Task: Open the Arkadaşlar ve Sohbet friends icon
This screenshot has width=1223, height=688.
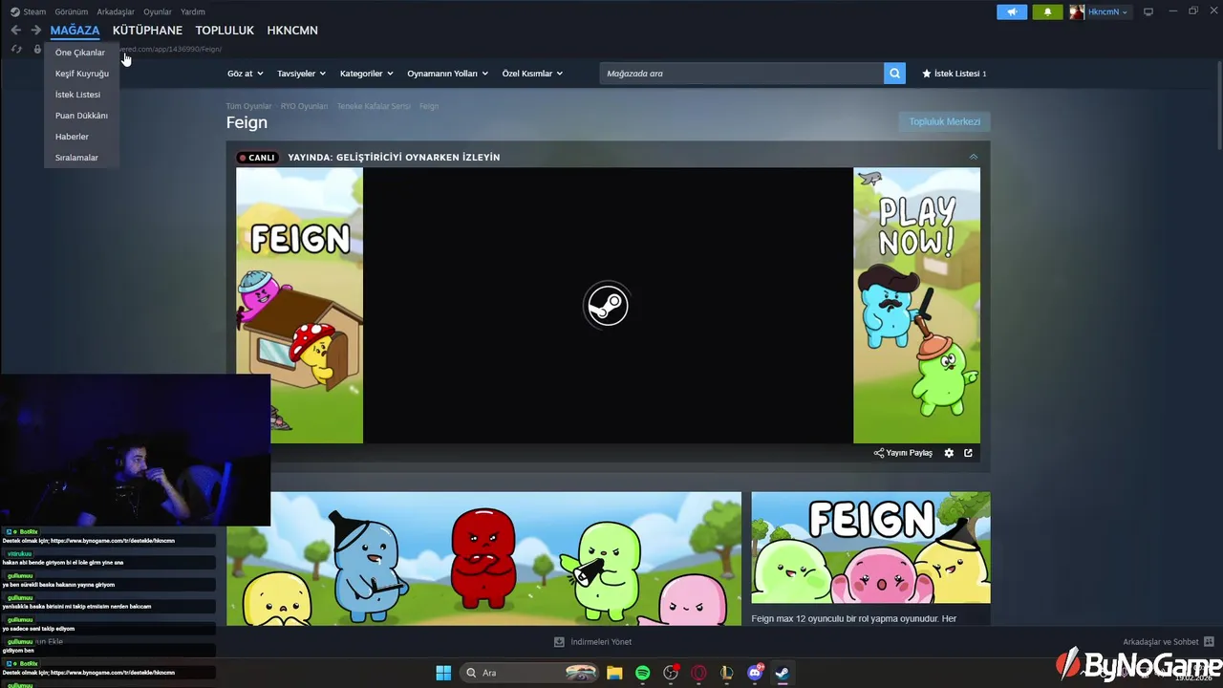Action: pos(1209,642)
